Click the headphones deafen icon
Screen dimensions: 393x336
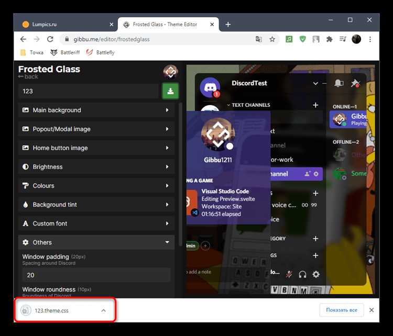[302, 274]
